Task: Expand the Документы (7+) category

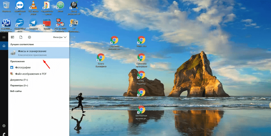Action: [x=19, y=80]
